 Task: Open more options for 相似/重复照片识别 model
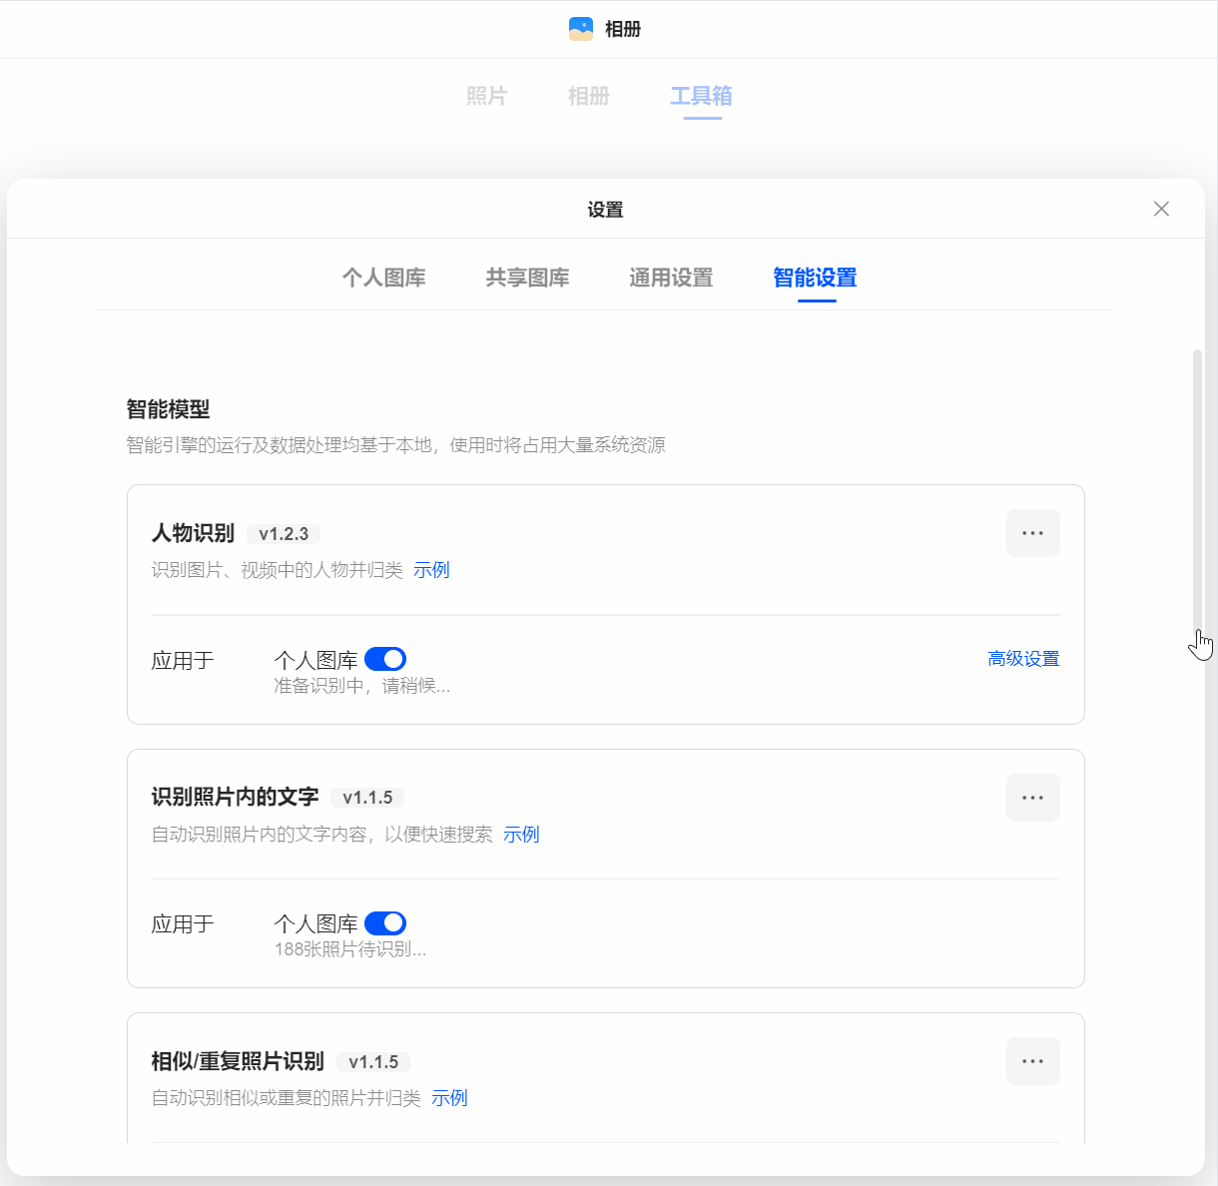1033,1061
